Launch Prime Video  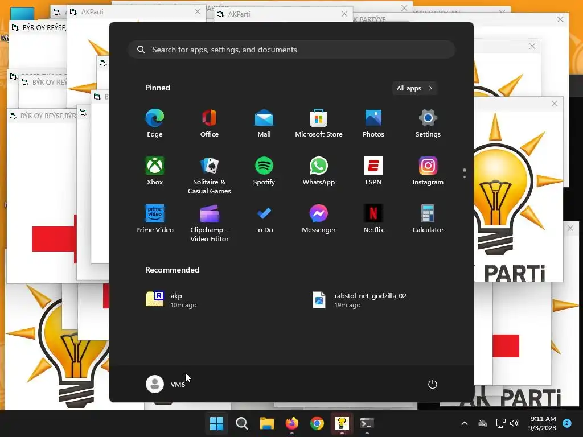155,219
